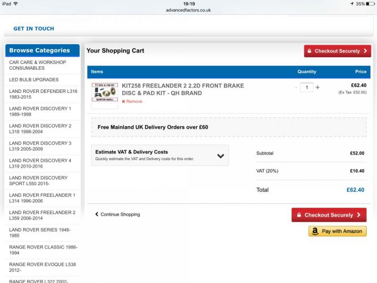Select Land Rover Discovery 1 1989-1998
This screenshot has height=283, width=377.
(42, 112)
